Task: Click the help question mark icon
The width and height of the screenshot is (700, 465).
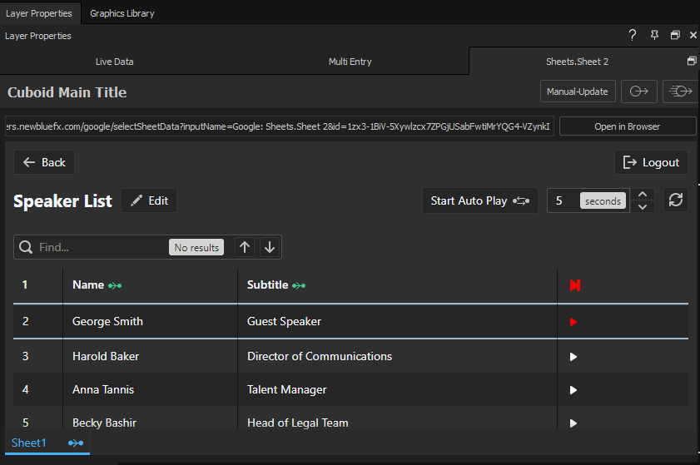Action: 633,35
